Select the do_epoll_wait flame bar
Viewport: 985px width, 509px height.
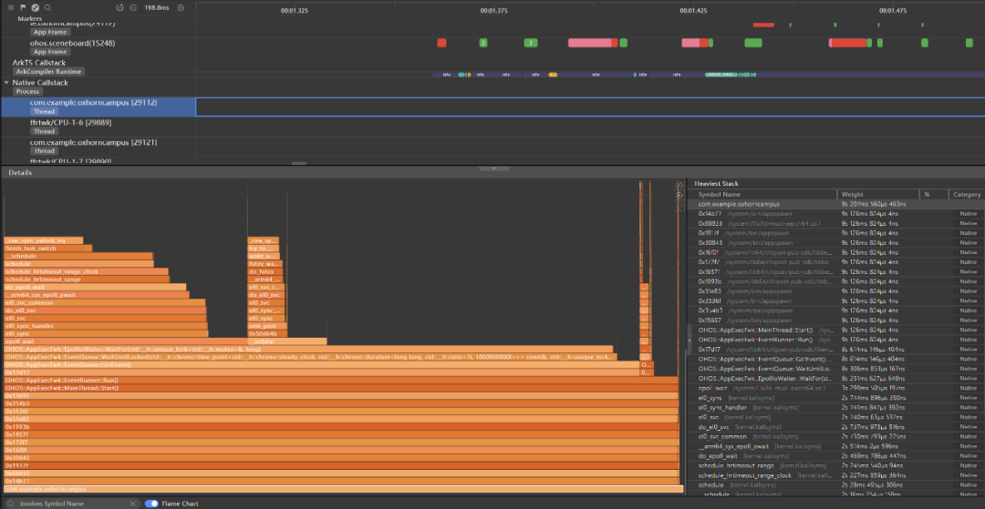(95, 287)
